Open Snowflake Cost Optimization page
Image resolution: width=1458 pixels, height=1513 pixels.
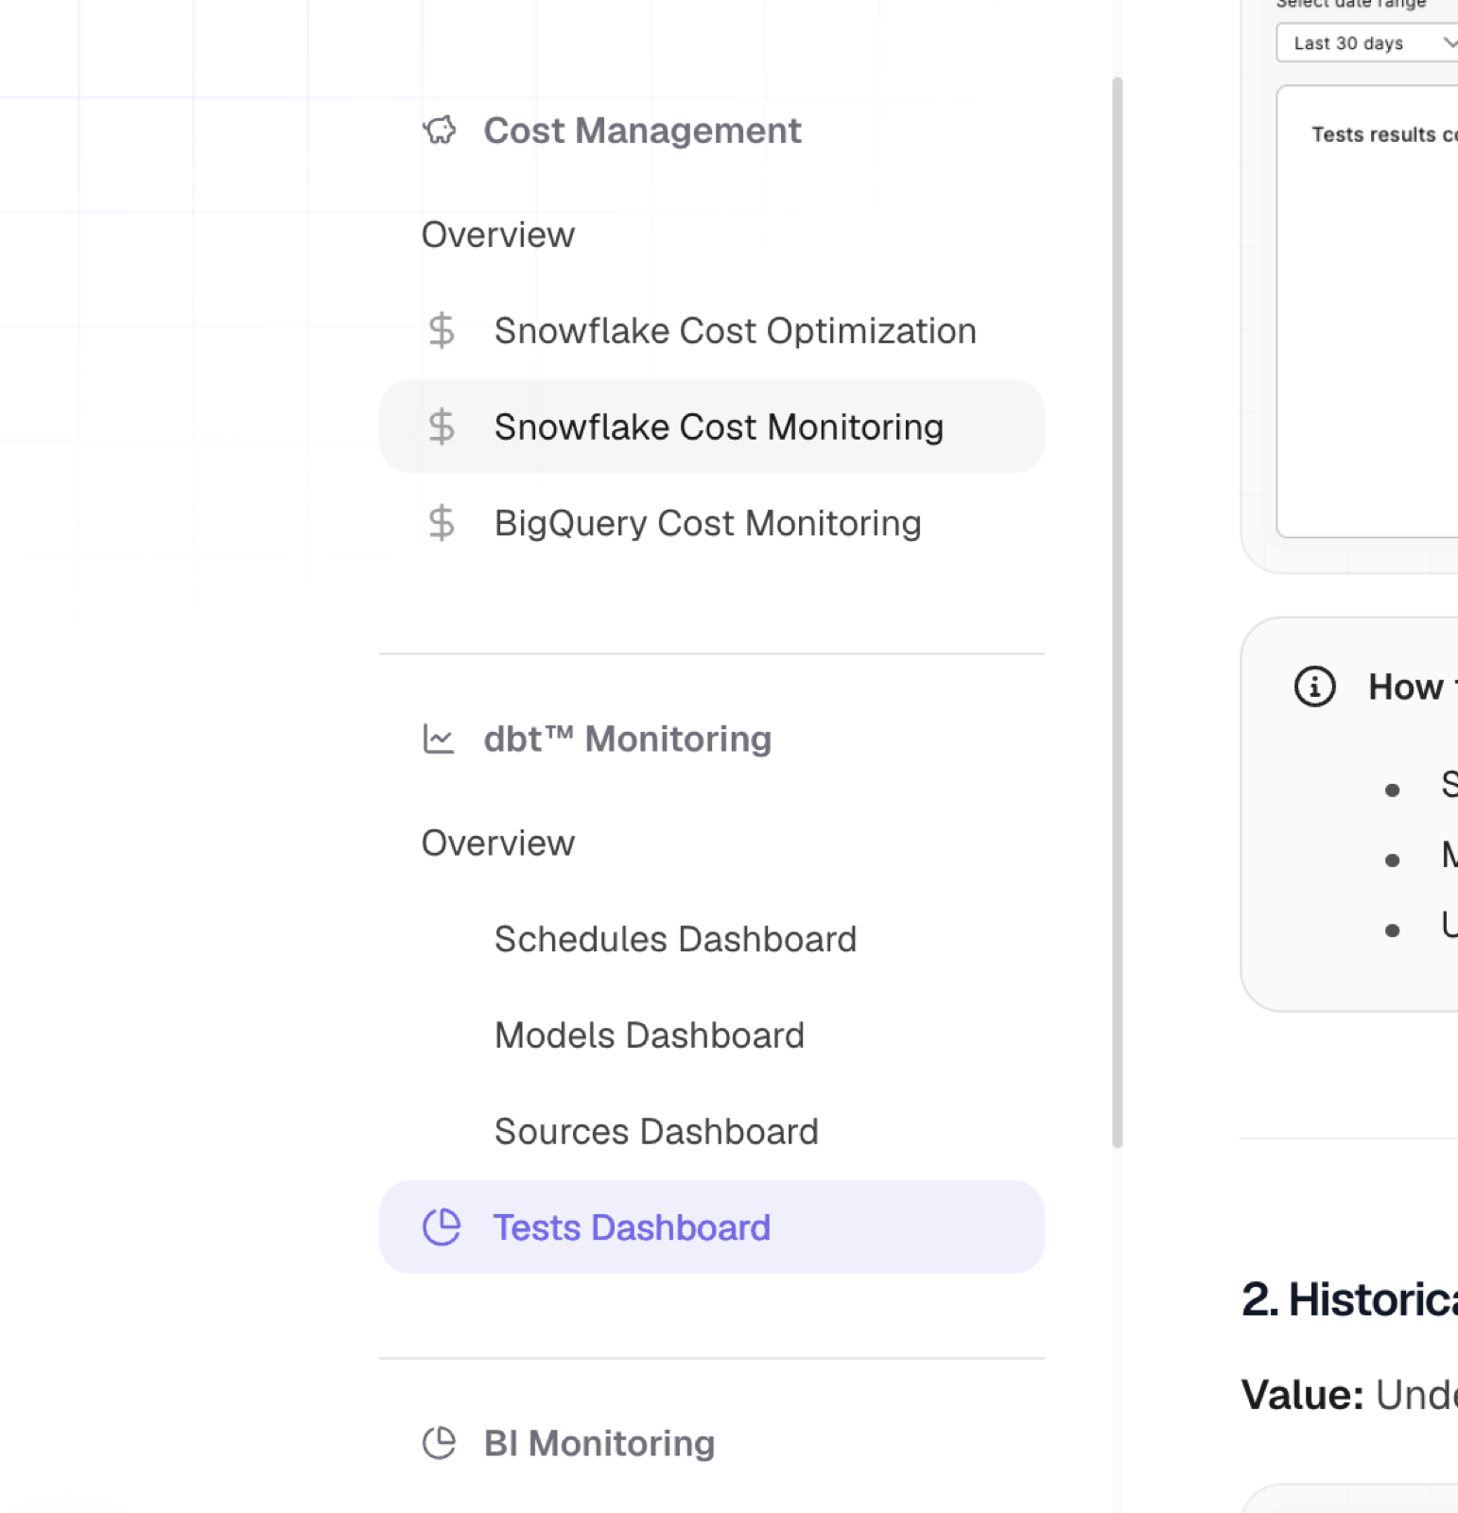tap(712, 331)
